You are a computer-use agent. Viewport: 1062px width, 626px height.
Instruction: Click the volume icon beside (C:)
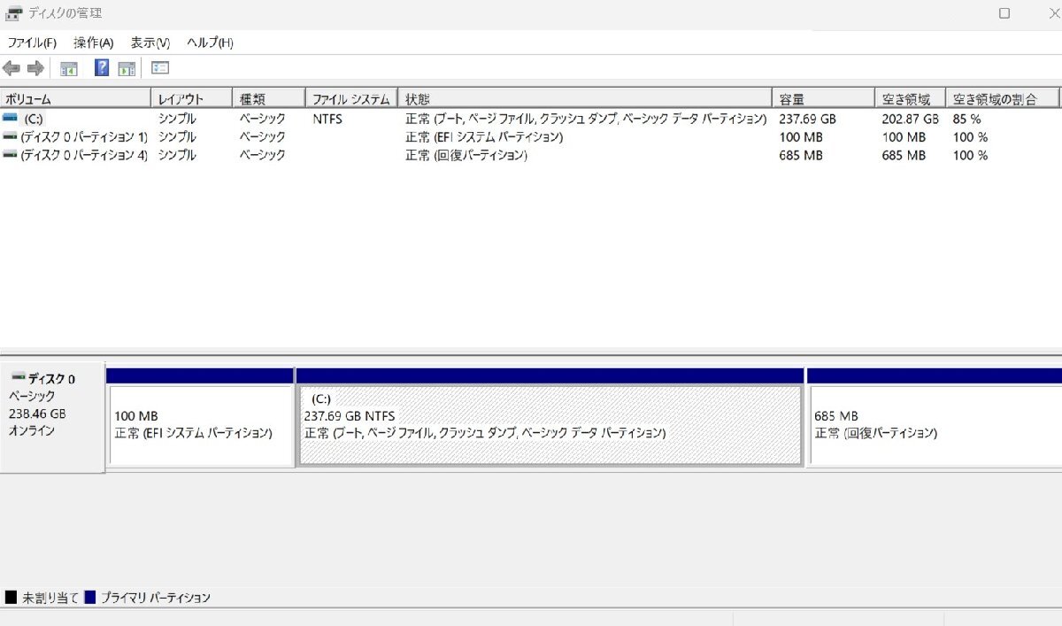pos(9,118)
